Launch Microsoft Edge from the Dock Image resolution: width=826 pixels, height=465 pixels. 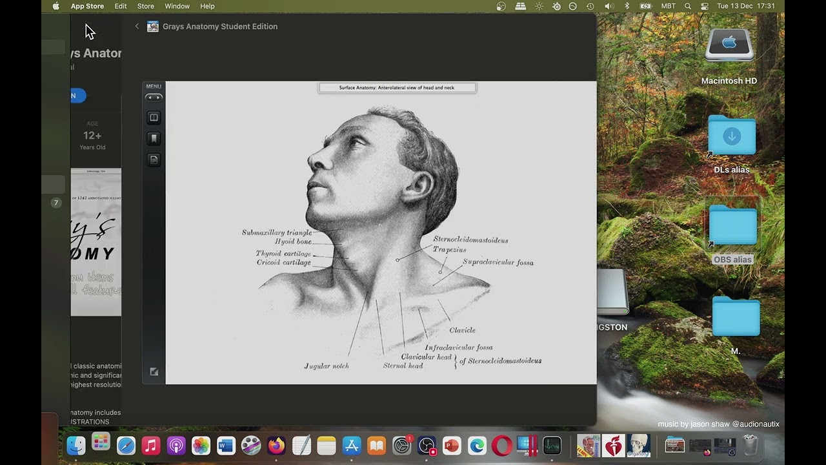click(477, 446)
